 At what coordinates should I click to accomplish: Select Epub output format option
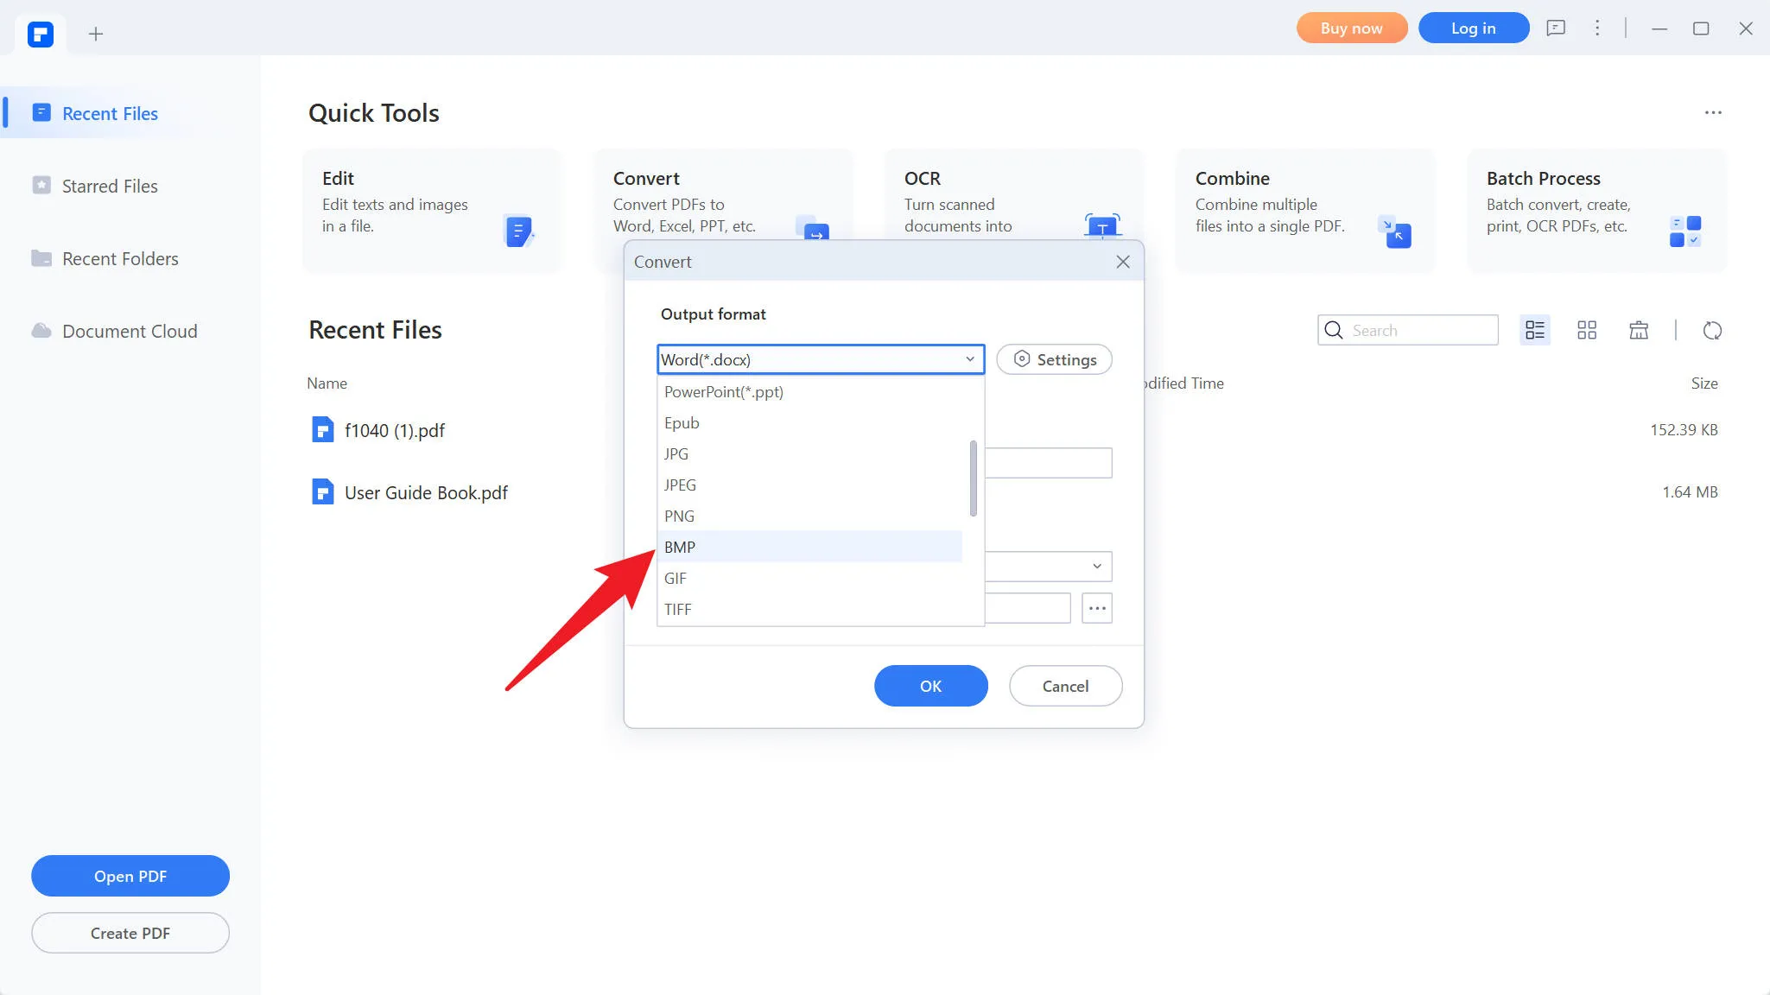coord(682,422)
